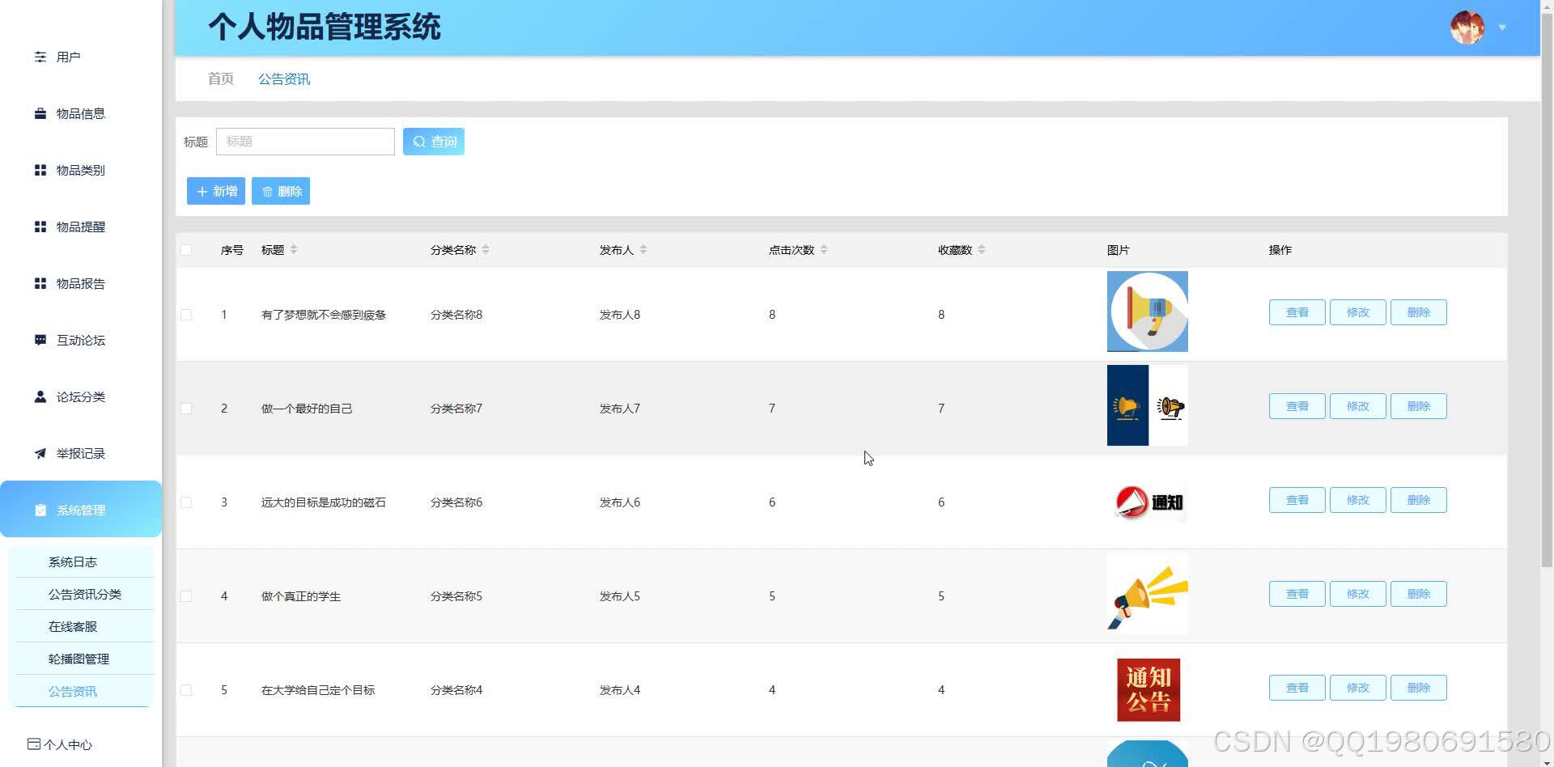Click the 互动论坛 chat bubble icon
This screenshot has width=1554, height=767.
(x=40, y=340)
